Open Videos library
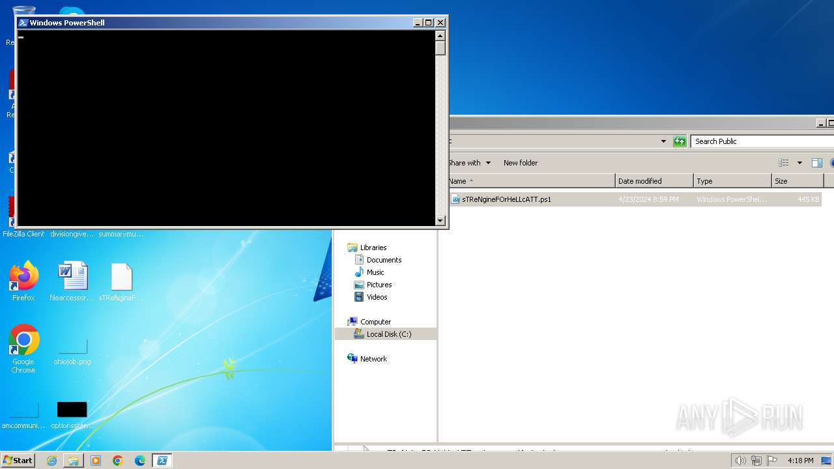Image resolution: width=834 pixels, height=469 pixels. pyautogui.click(x=377, y=297)
